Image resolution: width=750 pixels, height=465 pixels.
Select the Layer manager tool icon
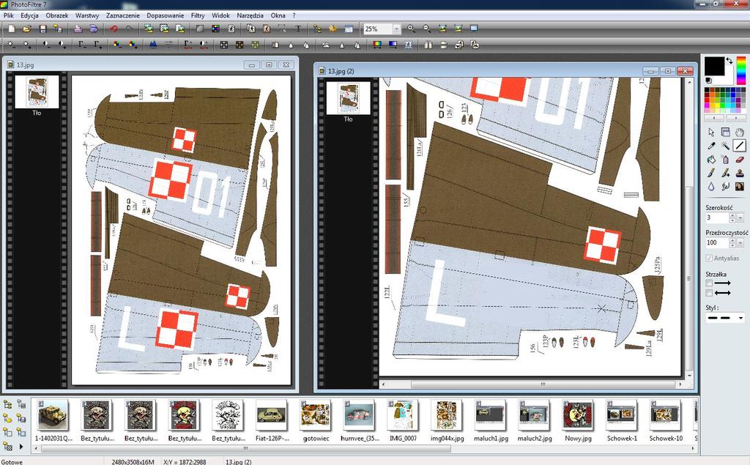726,132
